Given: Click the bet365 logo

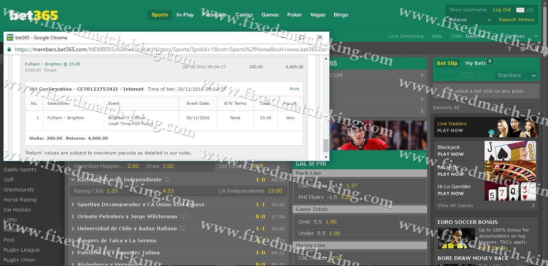Looking at the screenshot, I should [34, 15].
